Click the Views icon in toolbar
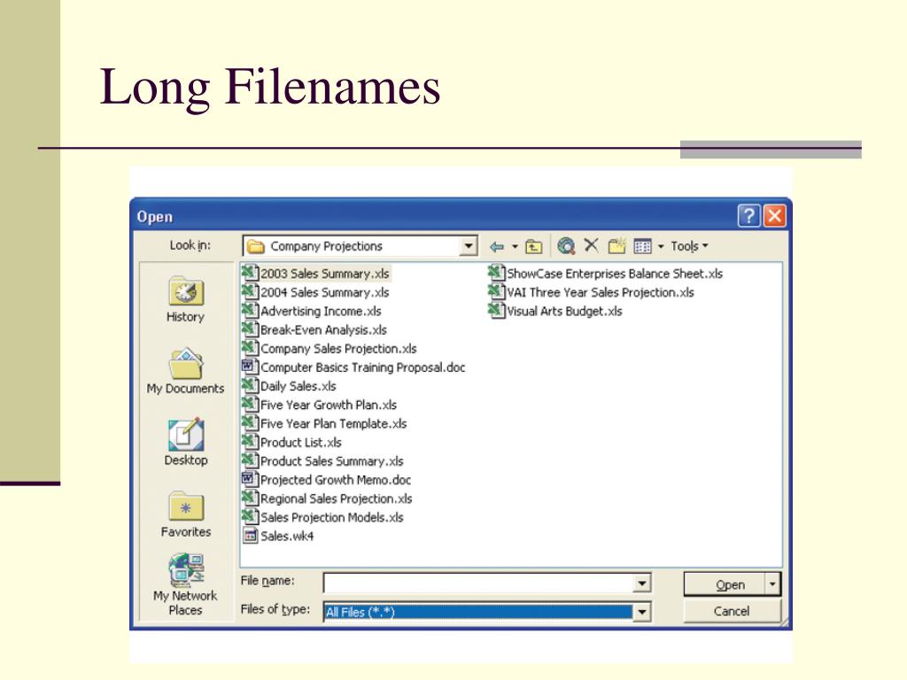 pos(643,246)
